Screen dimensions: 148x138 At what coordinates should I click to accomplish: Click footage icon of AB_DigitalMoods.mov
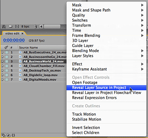click(x=20, y=79)
